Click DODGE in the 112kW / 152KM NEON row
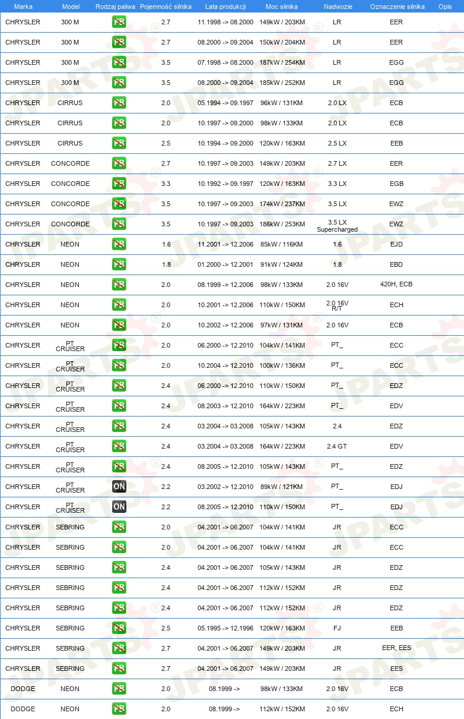This screenshot has width=464, height=719. (23, 709)
